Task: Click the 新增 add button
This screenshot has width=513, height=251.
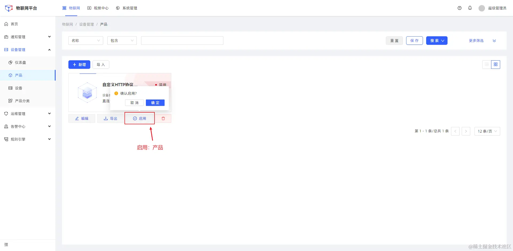Action: [79, 65]
